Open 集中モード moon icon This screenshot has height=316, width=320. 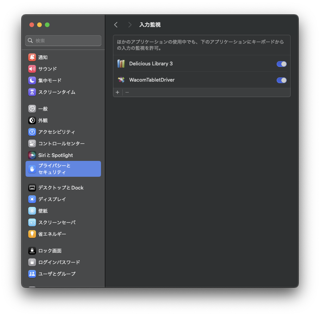point(32,80)
